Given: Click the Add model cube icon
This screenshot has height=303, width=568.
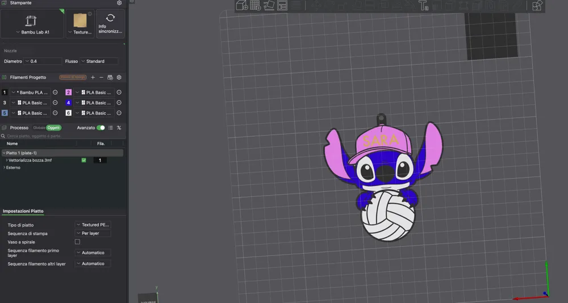Looking at the screenshot, I should pos(241,6).
